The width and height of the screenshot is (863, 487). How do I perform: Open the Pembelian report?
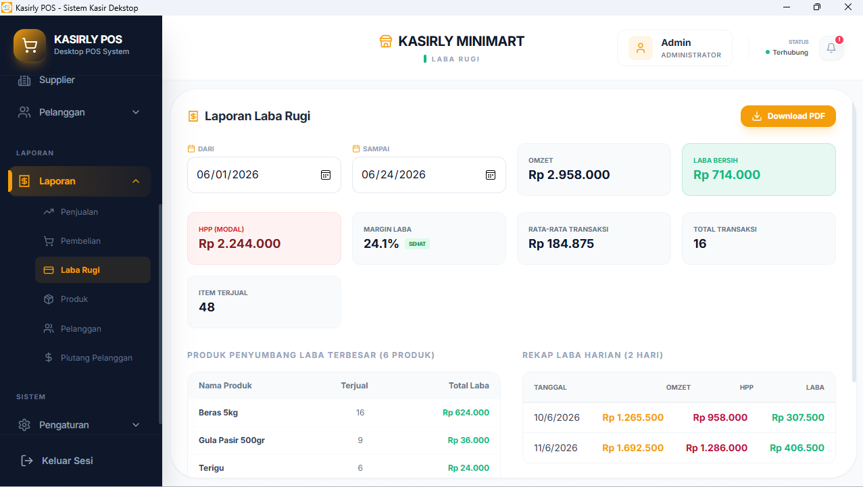coord(93,241)
